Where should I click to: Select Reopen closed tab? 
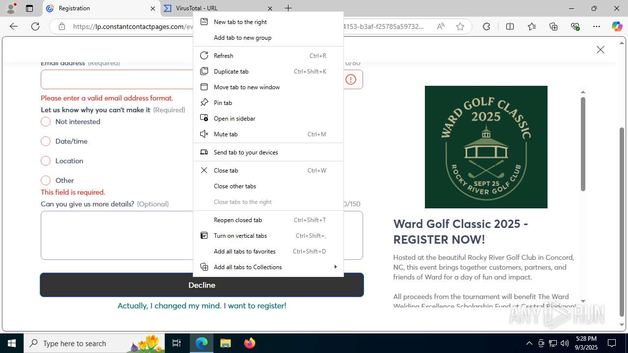pyautogui.click(x=268, y=220)
